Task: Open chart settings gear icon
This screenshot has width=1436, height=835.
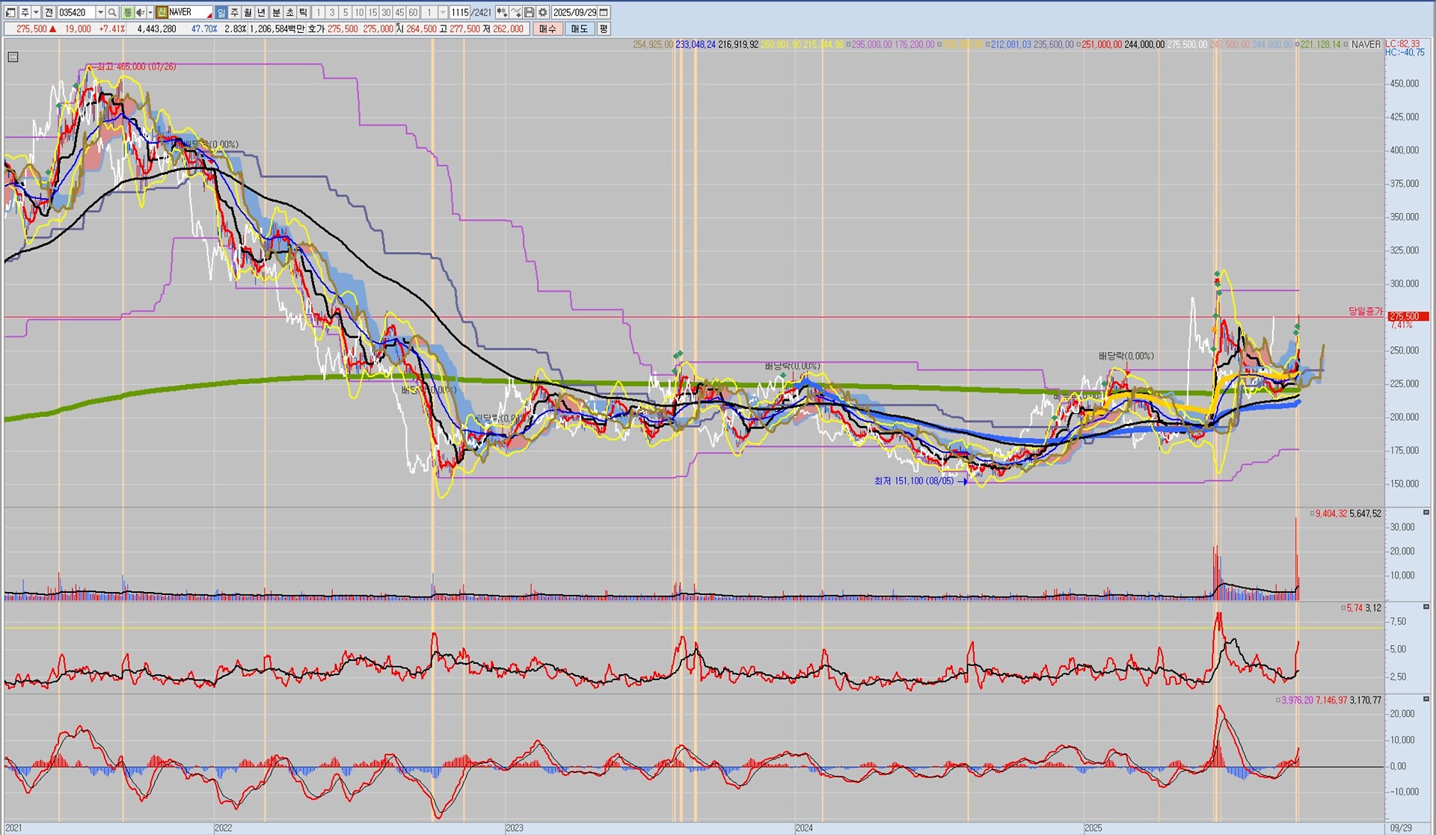Action: point(543,13)
